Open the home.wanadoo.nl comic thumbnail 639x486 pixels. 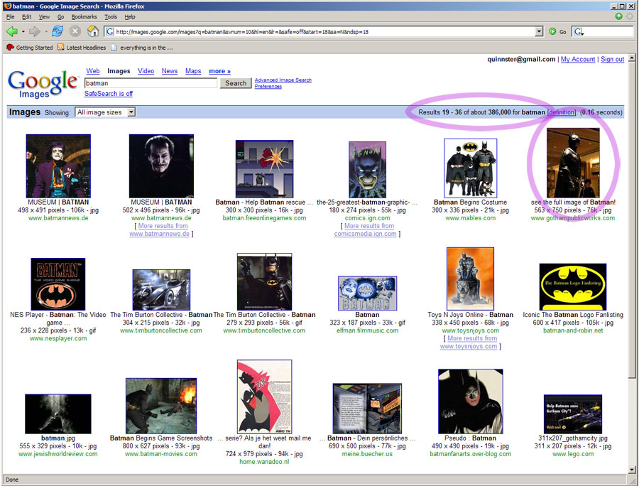pyautogui.click(x=265, y=396)
